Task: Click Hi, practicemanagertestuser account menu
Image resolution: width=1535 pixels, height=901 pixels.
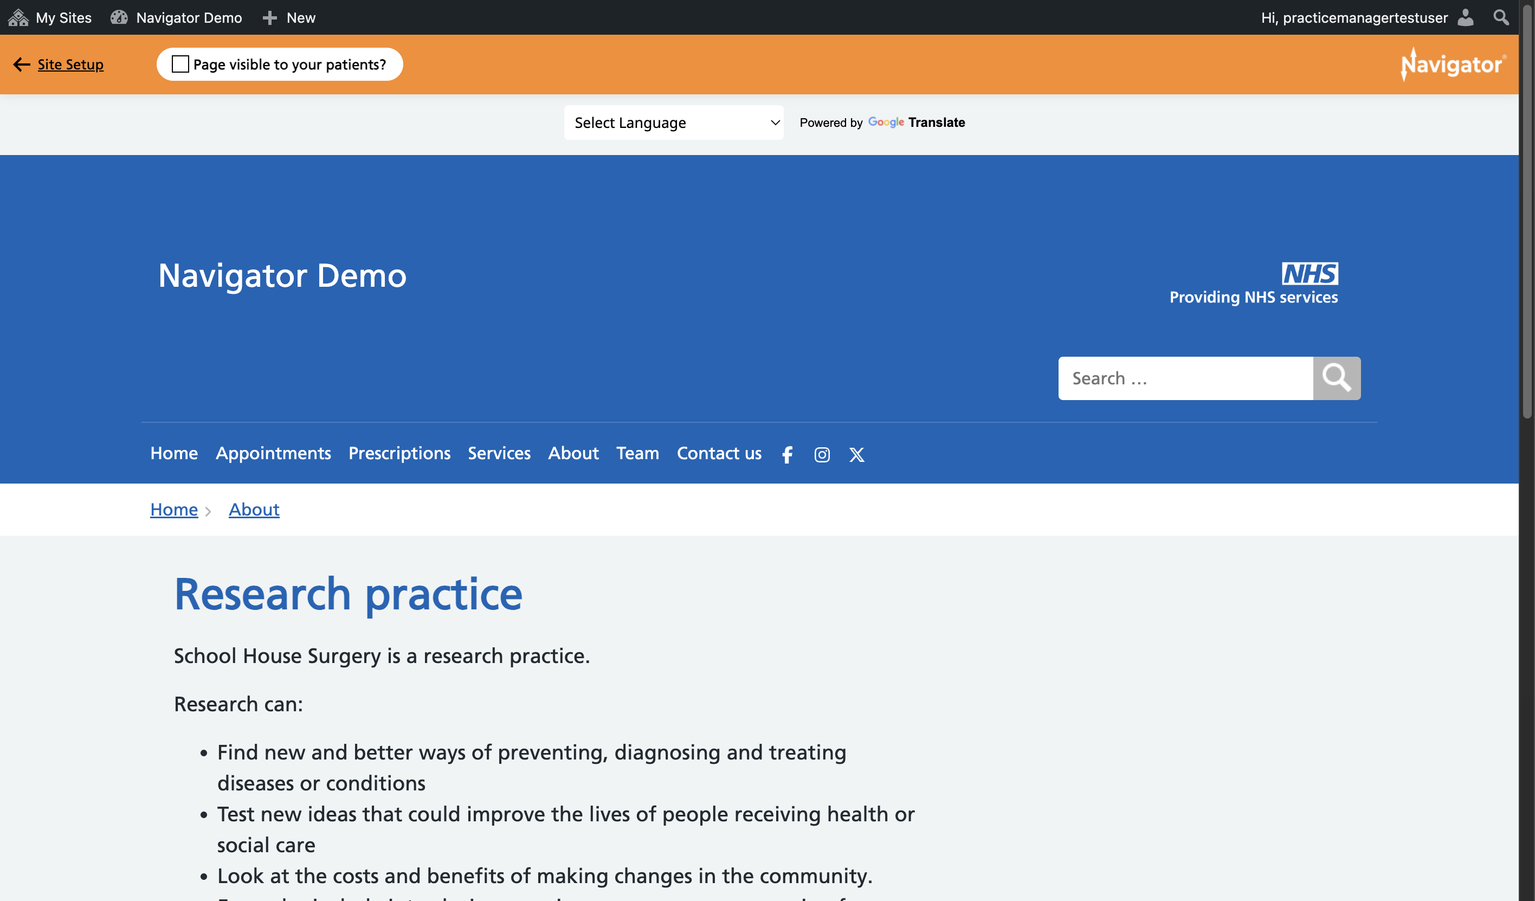Action: [x=1355, y=18]
